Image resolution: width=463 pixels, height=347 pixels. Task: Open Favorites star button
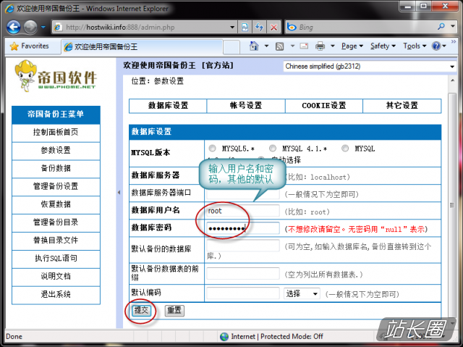tap(29, 46)
